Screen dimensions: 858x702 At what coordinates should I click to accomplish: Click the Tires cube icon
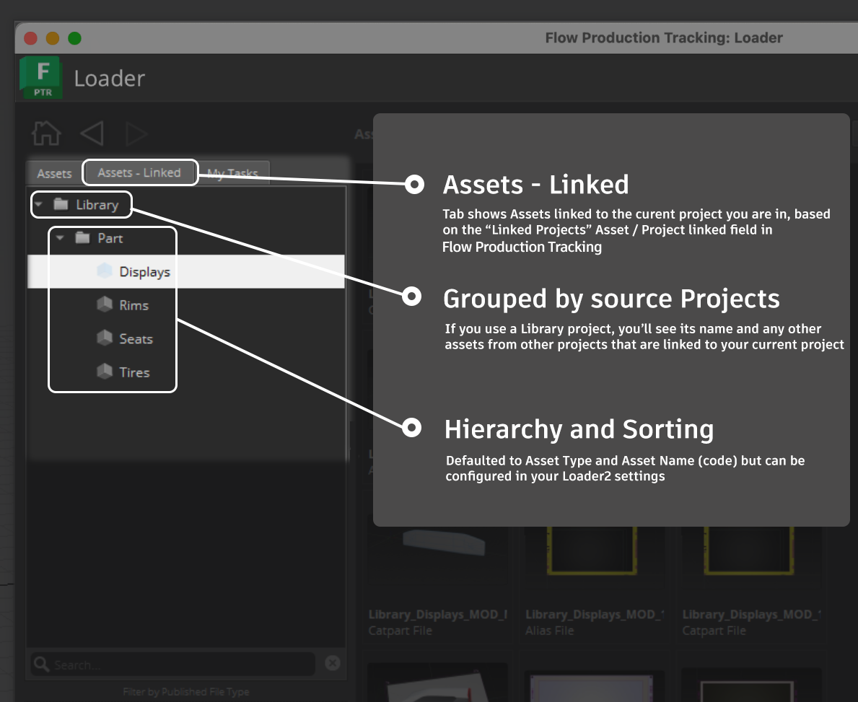(x=105, y=372)
